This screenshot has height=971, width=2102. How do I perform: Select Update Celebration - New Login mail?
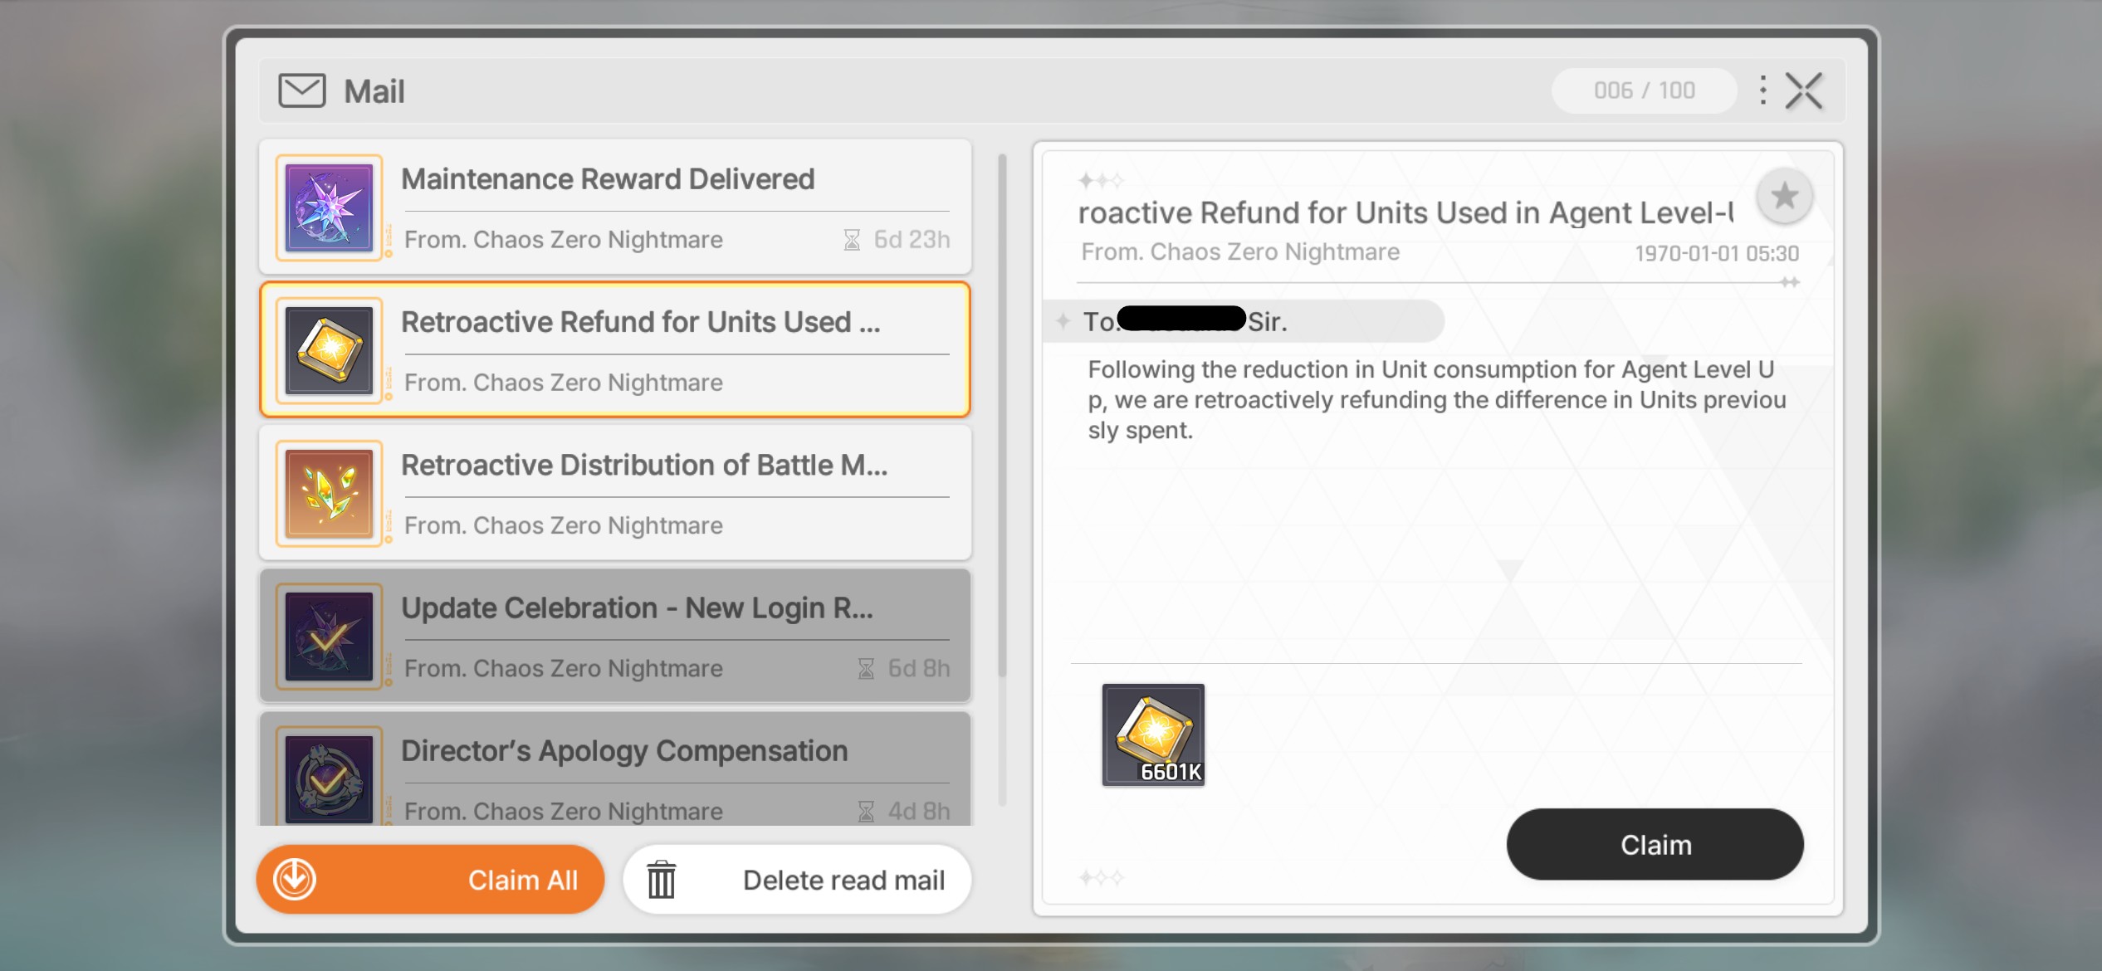pos(672,636)
